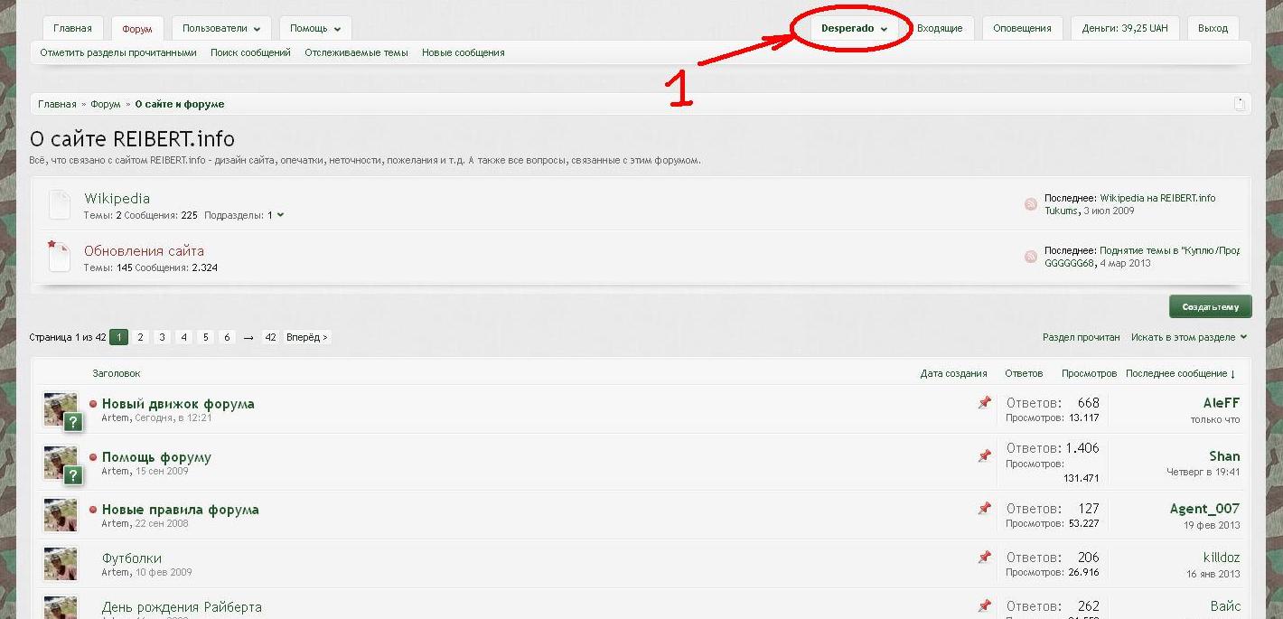Open the Оповещения alerts tab
The image size is (1283, 619).
(1022, 29)
